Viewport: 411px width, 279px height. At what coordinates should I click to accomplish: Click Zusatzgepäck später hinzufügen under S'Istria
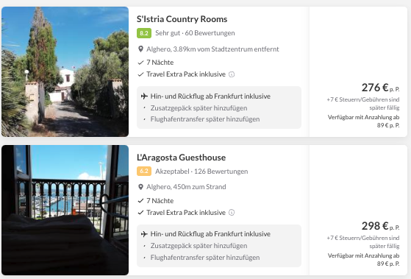[x=199, y=108]
